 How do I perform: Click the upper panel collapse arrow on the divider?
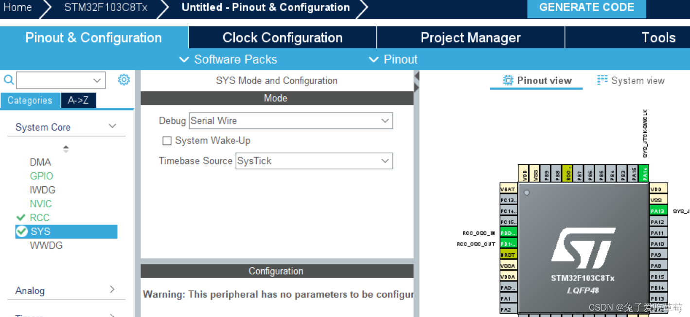[417, 76]
